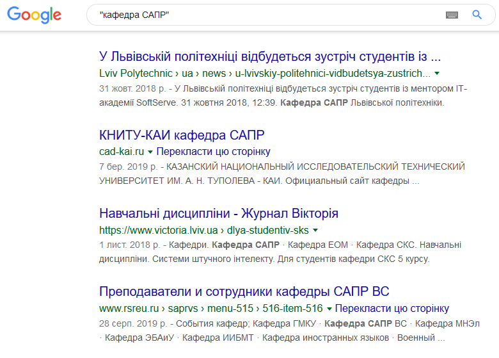The height and width of the screenshot is (358, 499).
Task: Open result "Преподаватели и сотрудники кафедры САПР ВС"
Action: tap(244, 291)
